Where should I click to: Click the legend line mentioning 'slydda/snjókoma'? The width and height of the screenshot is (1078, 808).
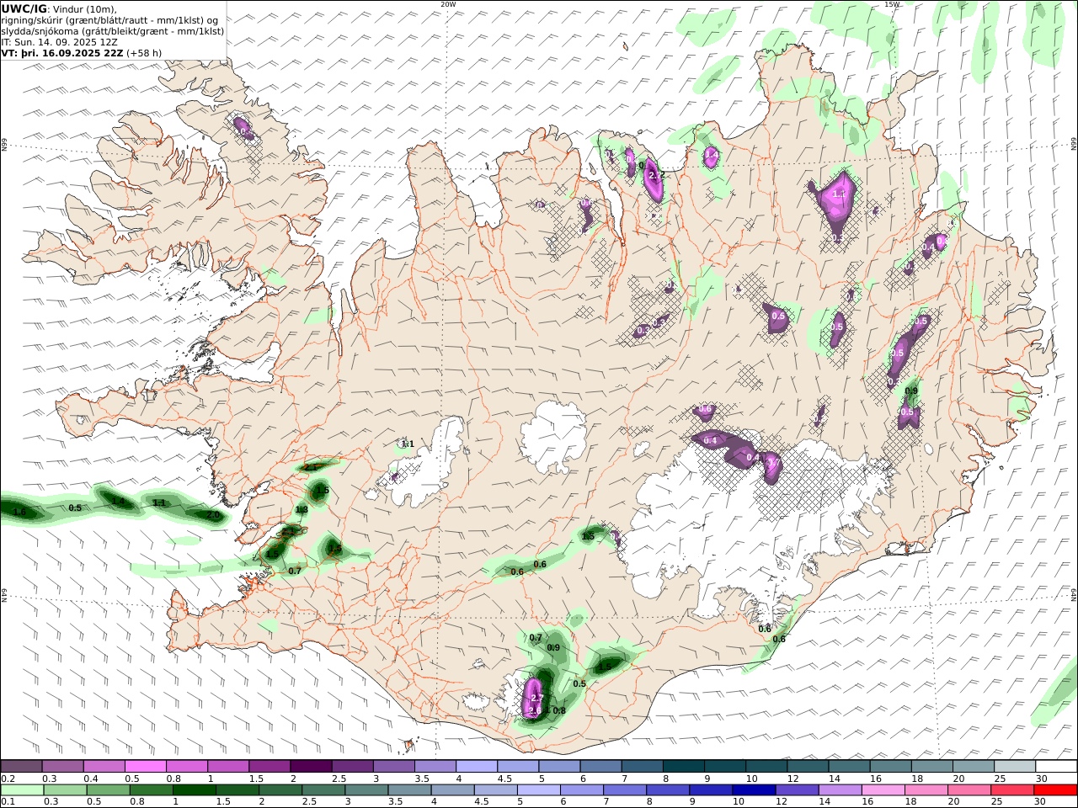coord(113,30)
